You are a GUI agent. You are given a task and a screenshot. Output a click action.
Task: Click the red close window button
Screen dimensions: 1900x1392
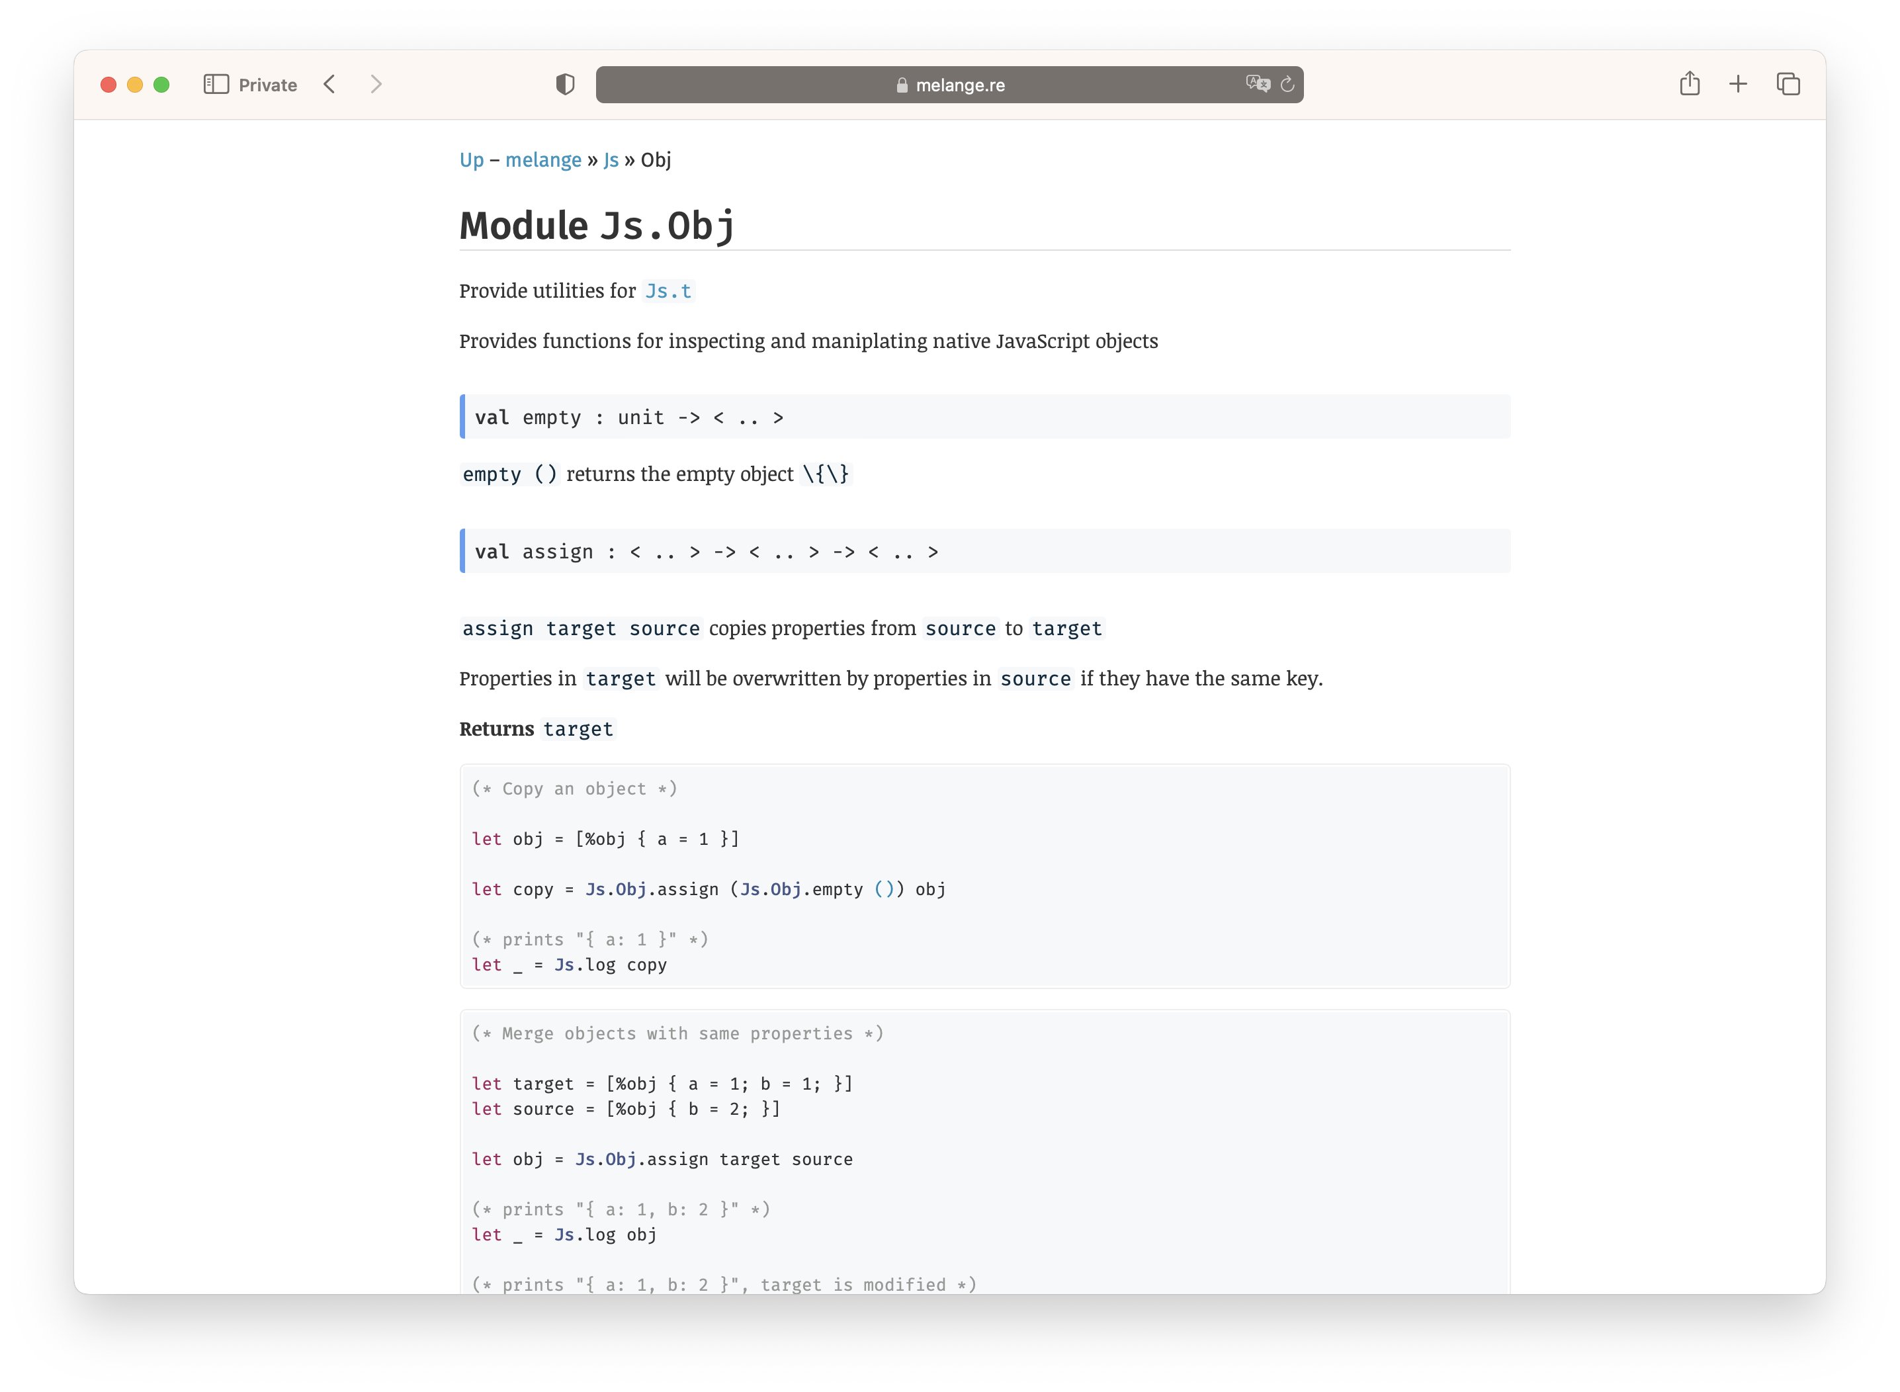point(108,84)
